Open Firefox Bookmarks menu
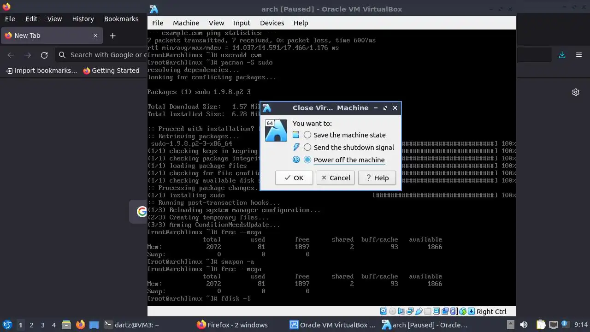 [121, 19]
